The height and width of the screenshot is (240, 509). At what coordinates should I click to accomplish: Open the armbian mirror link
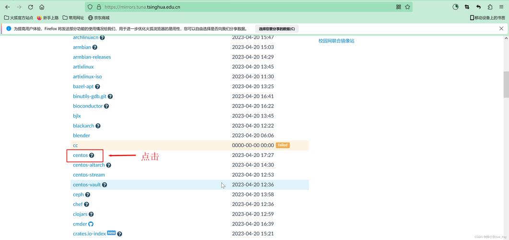point(82,47)
